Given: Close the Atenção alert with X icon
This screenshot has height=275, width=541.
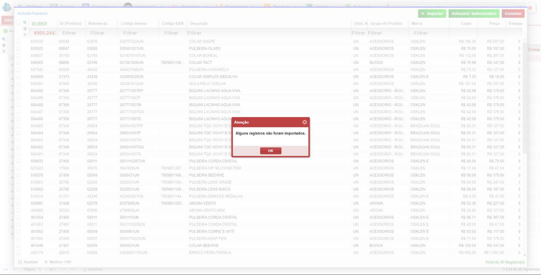Looking at the screenshot, I should tap(305, 122).
